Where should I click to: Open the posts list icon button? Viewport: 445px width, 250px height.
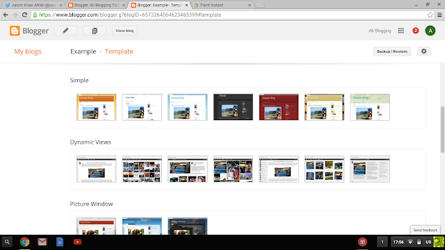point(95,31)
